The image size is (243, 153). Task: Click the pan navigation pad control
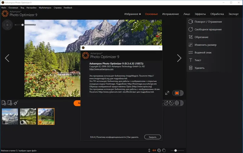click(x=7, y=25)
